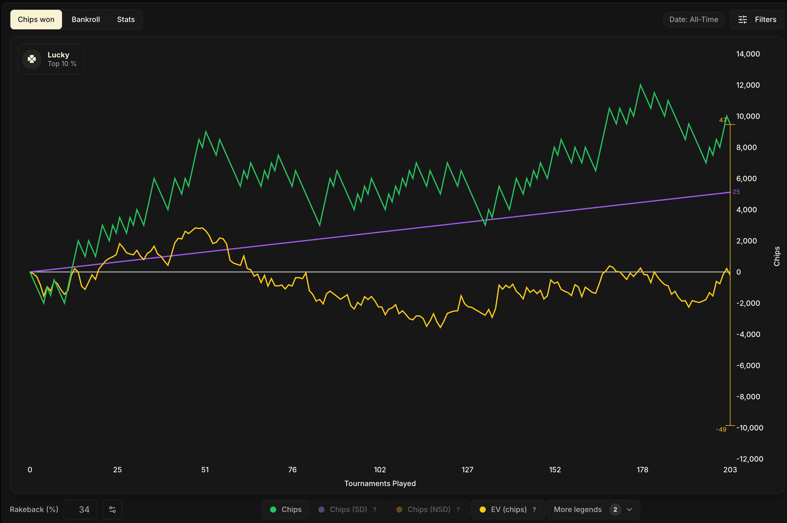Click the More legends chevron arrow
787x523 pixels.
(x=629, y=509)
